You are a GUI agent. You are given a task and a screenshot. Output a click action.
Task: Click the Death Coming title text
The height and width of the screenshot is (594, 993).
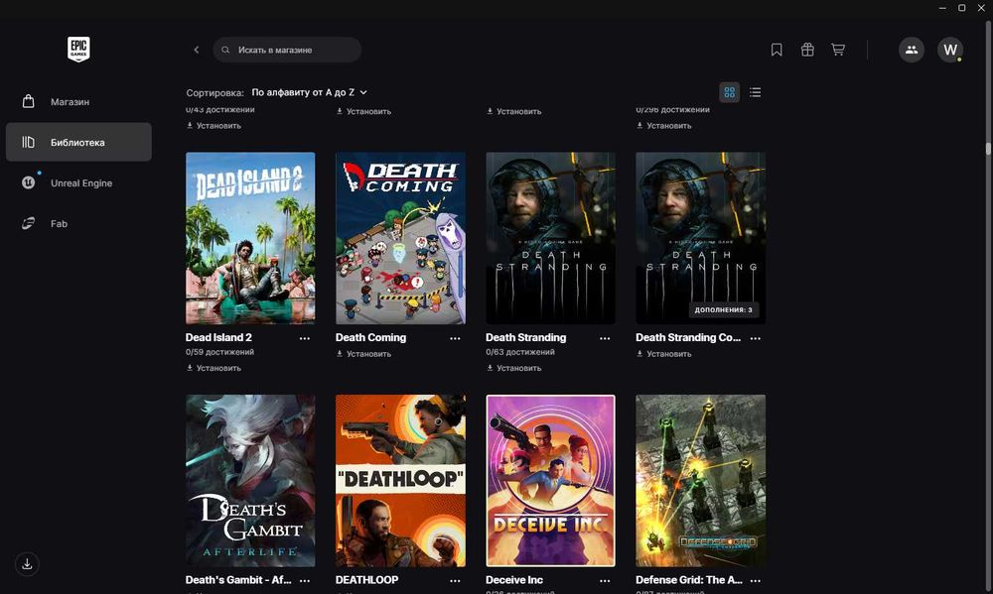[x=370, y=337]
